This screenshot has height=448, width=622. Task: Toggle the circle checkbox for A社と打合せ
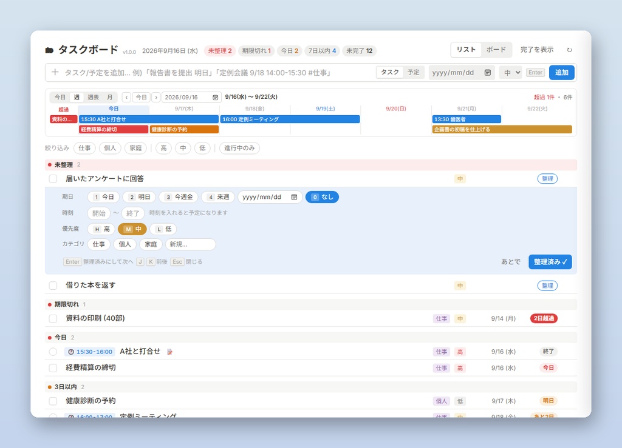(x=53, y=352)
